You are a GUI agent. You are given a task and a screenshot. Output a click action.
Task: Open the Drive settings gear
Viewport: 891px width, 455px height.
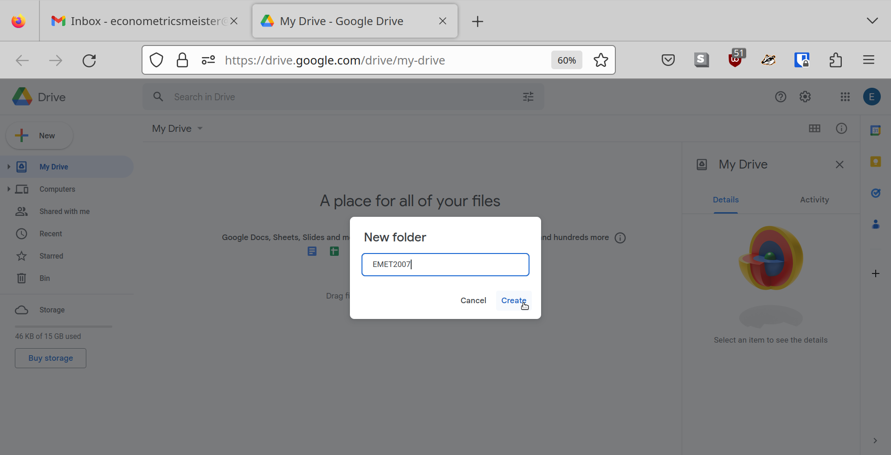click(805, 97)
